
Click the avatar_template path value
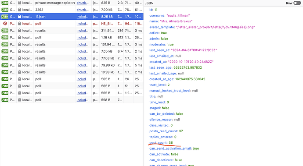pos(216,27)
